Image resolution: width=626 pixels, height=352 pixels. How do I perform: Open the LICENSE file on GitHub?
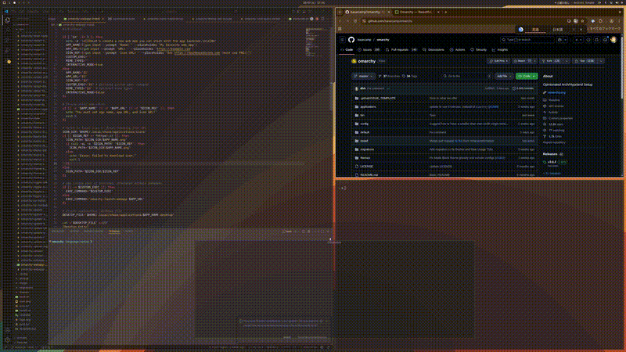pos(366,167)
